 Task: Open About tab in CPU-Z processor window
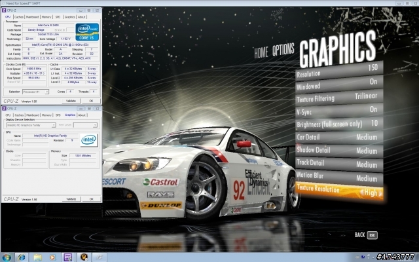[81, 17]
